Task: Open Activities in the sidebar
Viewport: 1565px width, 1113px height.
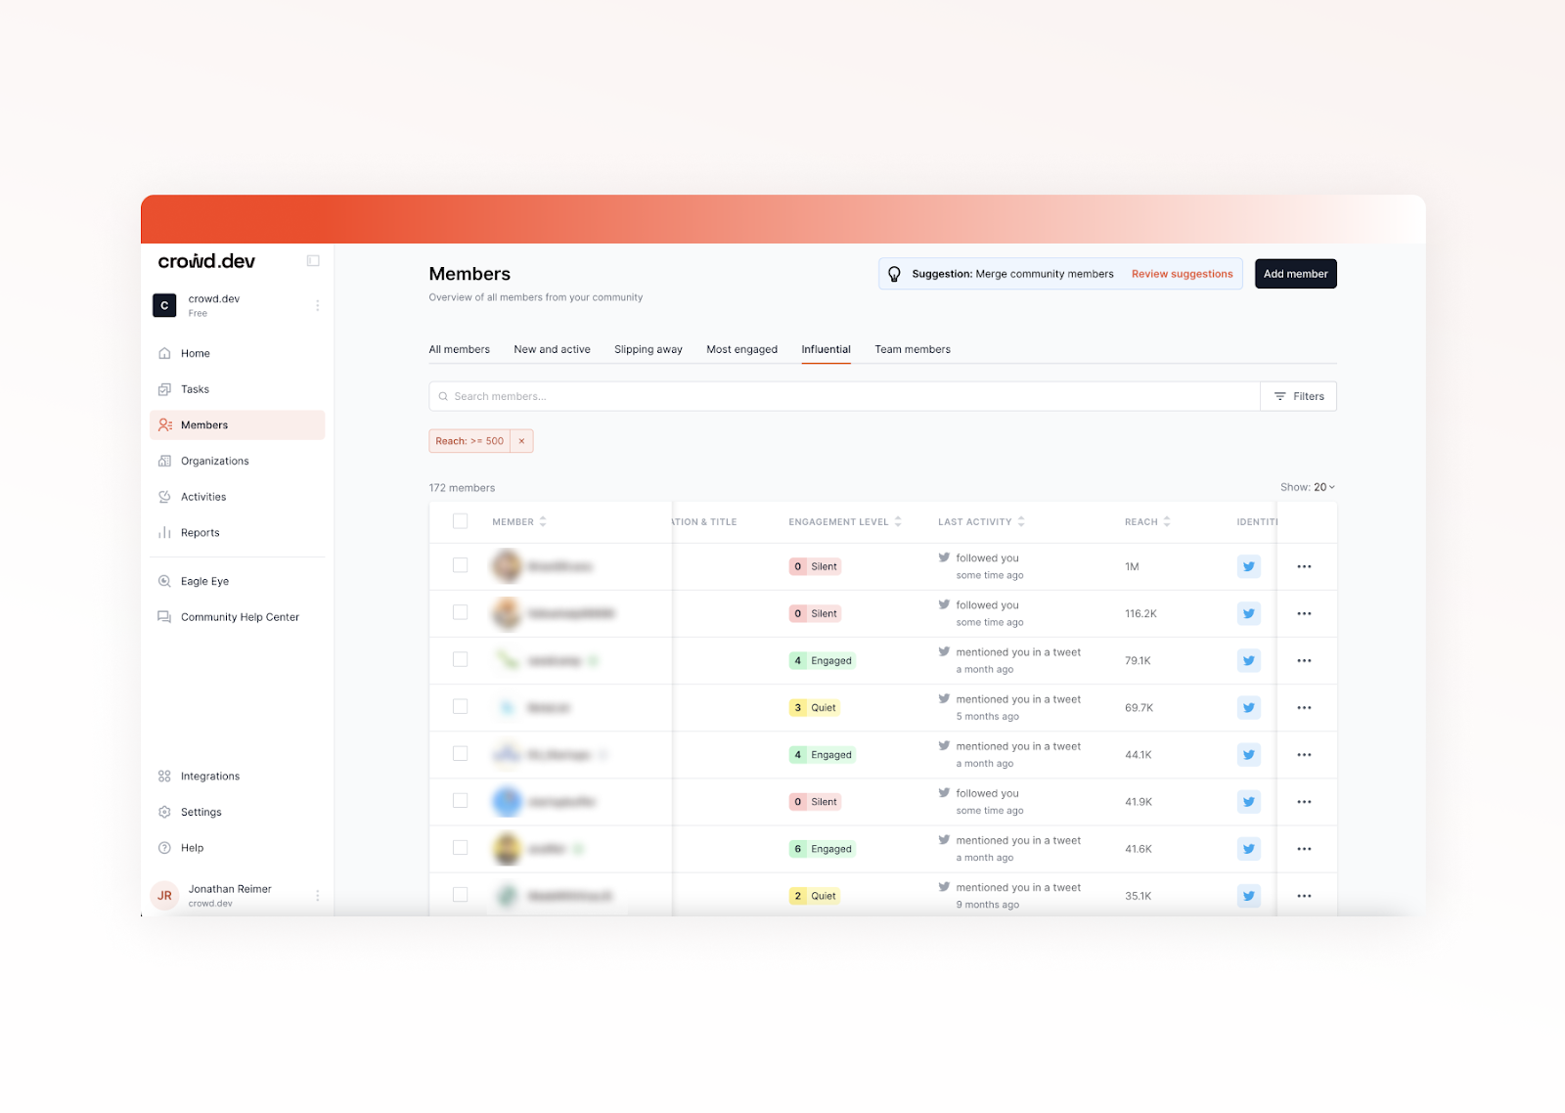Action: point(237,497)
